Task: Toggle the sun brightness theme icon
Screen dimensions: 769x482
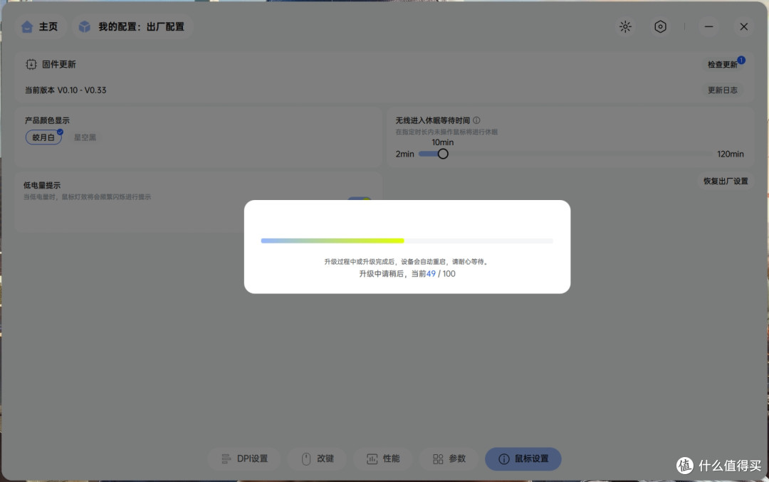Action: coord(625,26)
